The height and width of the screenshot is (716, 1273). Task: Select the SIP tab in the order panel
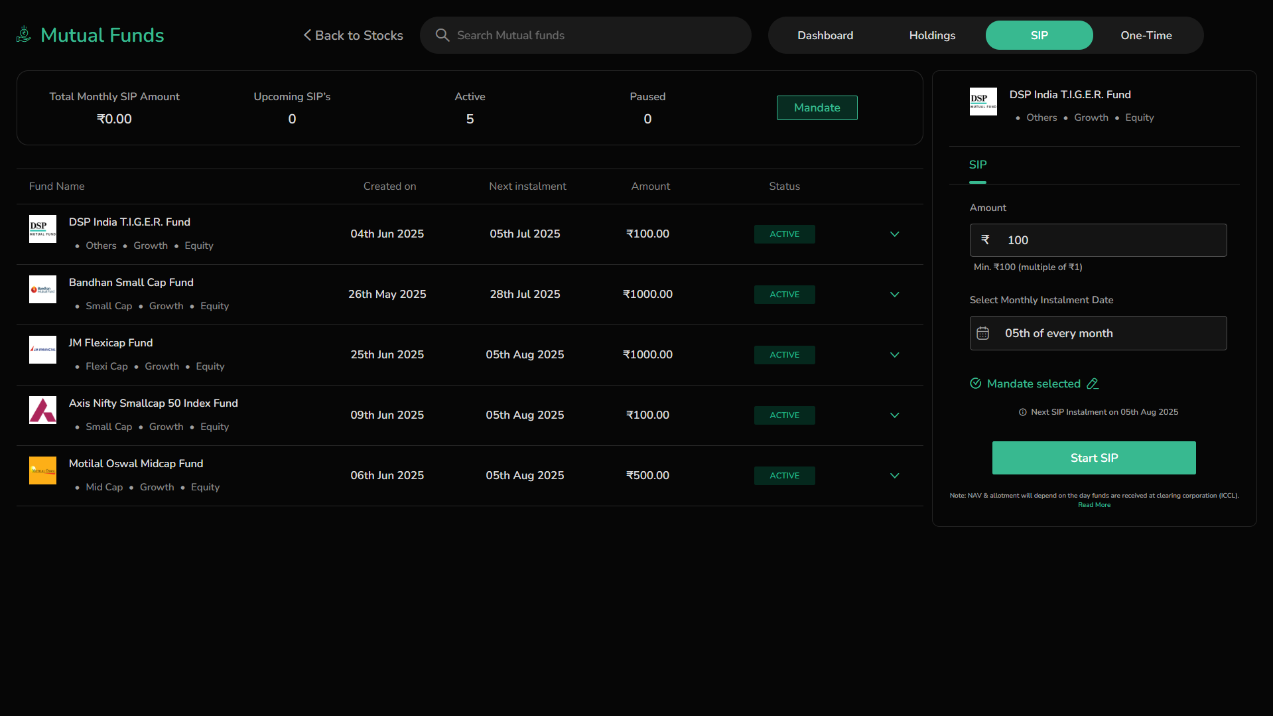(x=977, y=165)
